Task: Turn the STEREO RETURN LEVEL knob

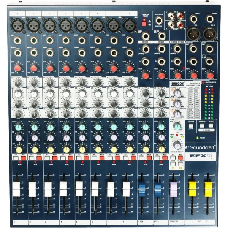Action: coord(178,76)
